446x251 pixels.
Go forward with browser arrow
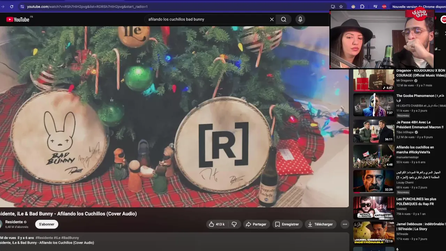point(3,7)
